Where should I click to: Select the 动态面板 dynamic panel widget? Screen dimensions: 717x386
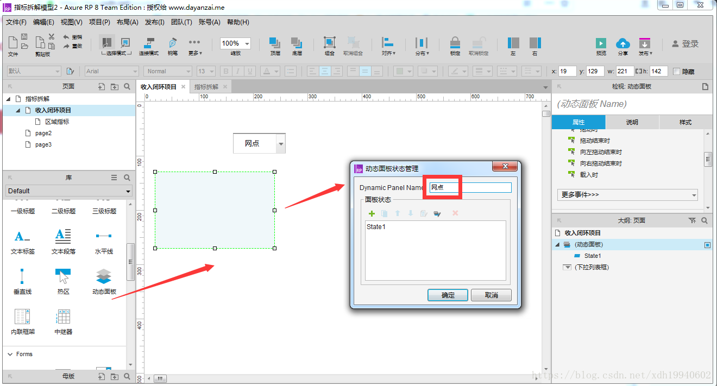tap(104, 281)
